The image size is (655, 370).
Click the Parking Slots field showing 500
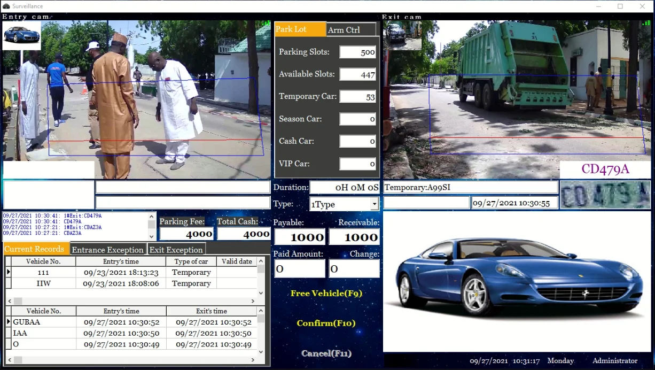point(358,52)
